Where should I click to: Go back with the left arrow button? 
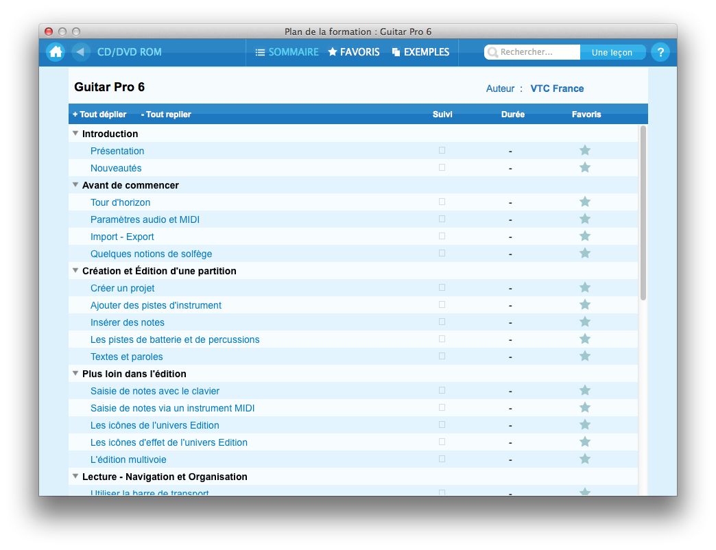[80, 52]
